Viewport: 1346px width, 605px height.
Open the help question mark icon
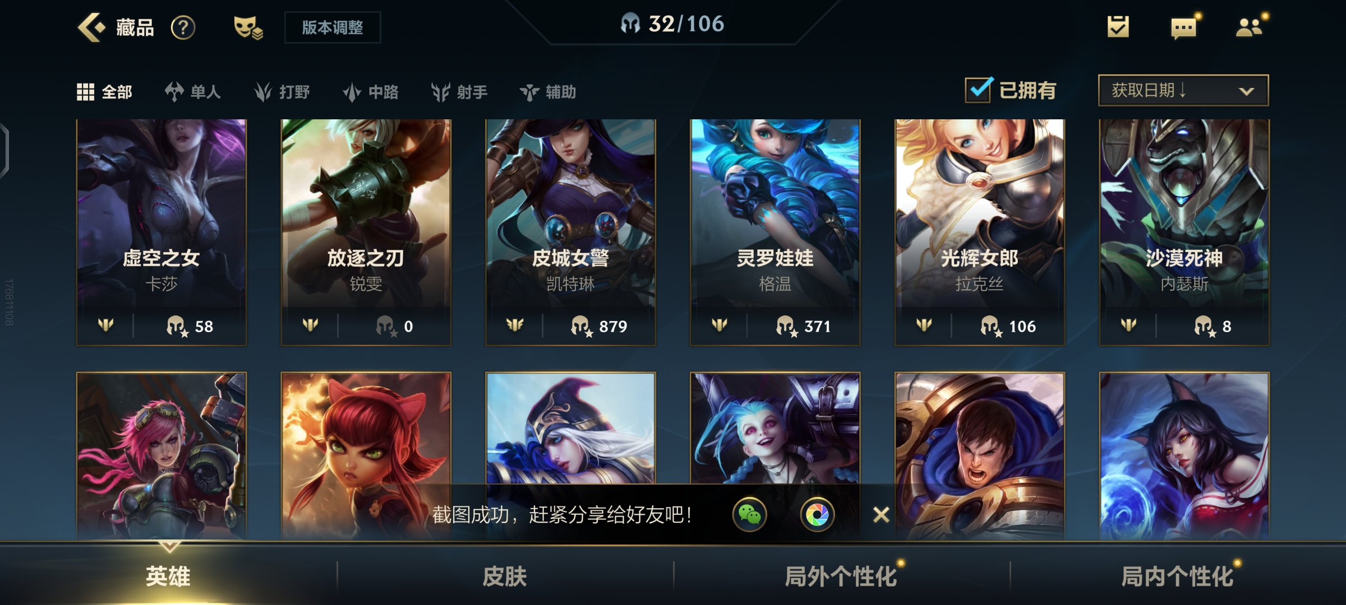pyautogui.click(x=183, y=27)
